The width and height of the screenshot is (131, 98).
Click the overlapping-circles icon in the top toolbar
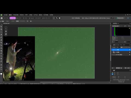pos(57,18)
